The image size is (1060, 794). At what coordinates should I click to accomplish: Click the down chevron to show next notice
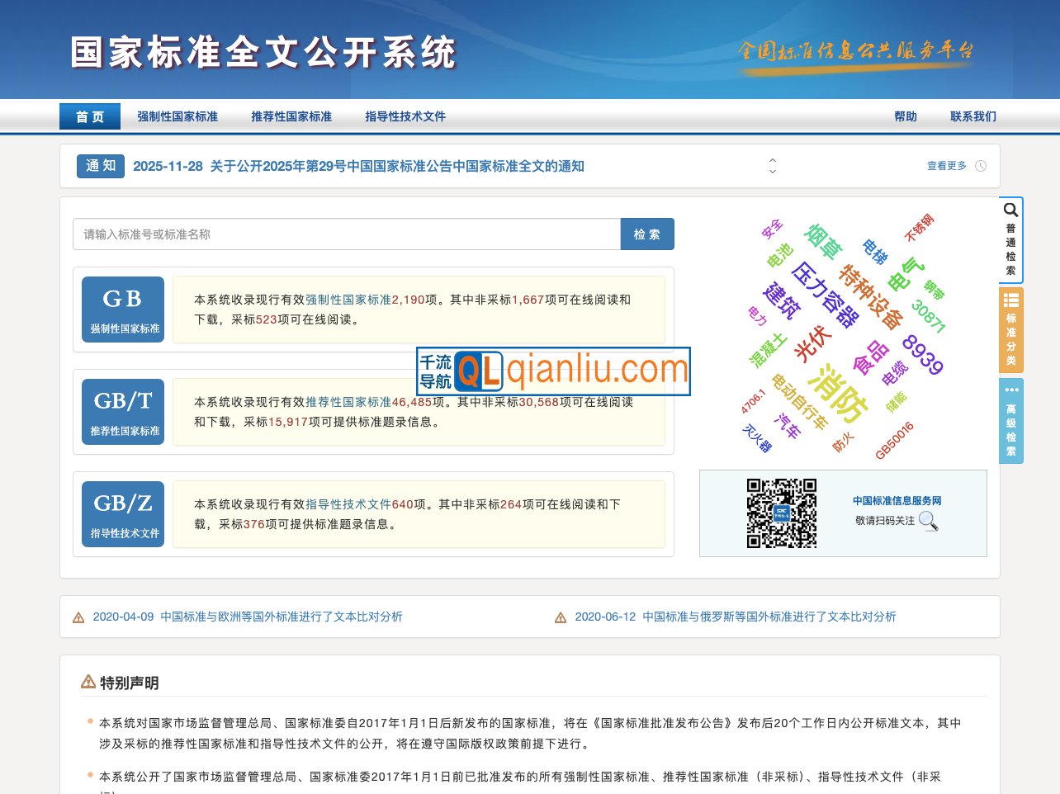pos(772,171)
